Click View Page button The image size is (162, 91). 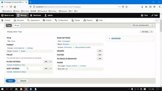pyautogui.click(x=145, y=32)
